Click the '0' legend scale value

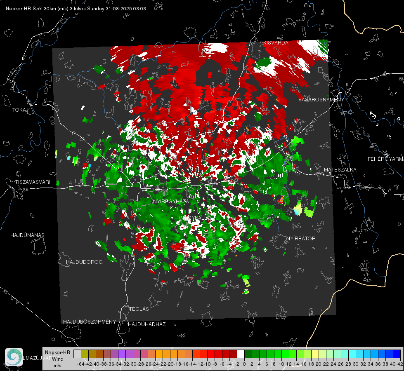[x=244, y=364]
